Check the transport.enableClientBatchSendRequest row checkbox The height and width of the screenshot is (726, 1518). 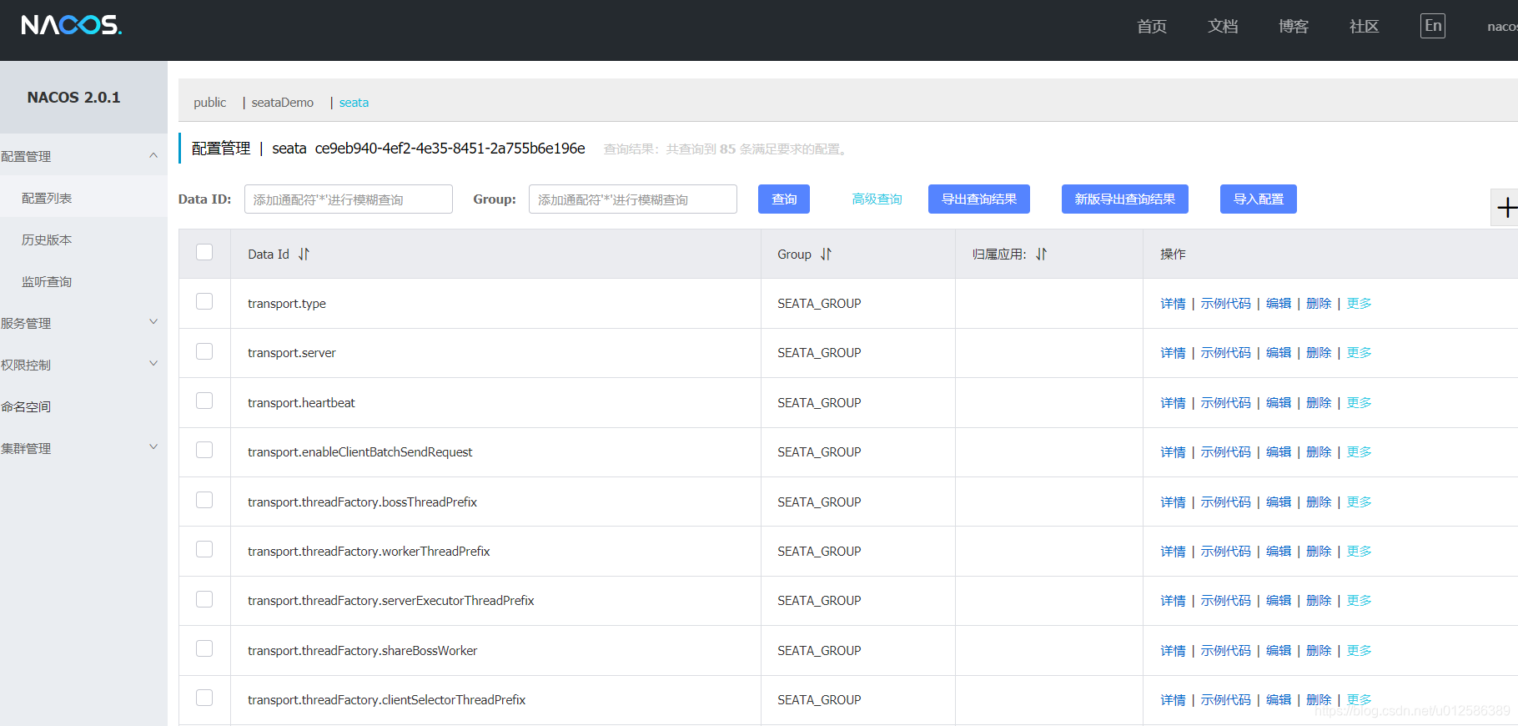click(x=204, y=450)
